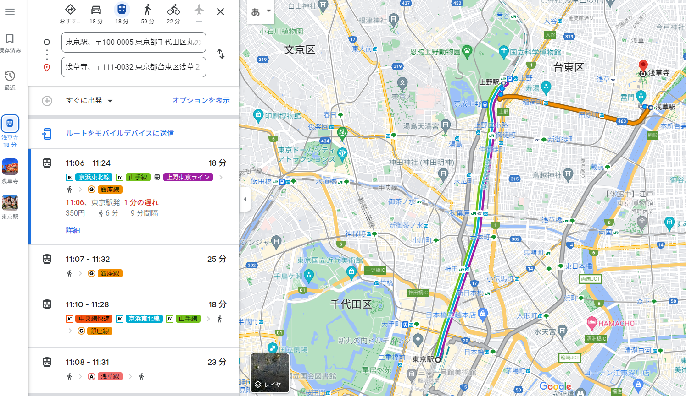
Task: Click the origin field showing 東京駅
Action: [134, 42]
